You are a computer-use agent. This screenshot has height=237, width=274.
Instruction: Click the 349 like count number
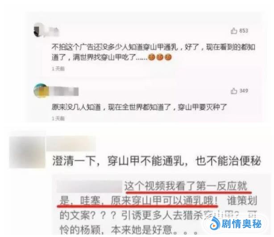pos(244,91)
